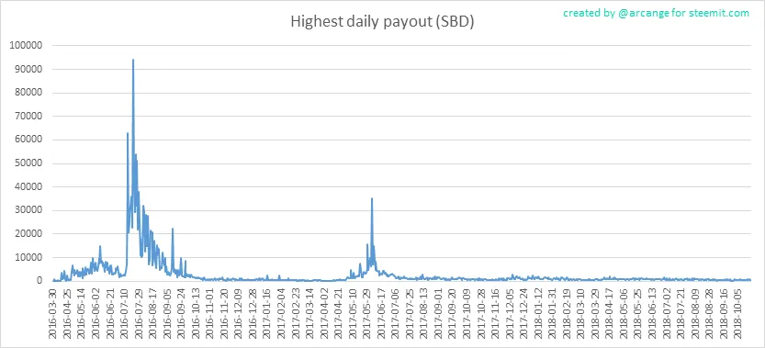Click the chart title "Highest daily payout (SBD)"

click(x=382, y=22)
